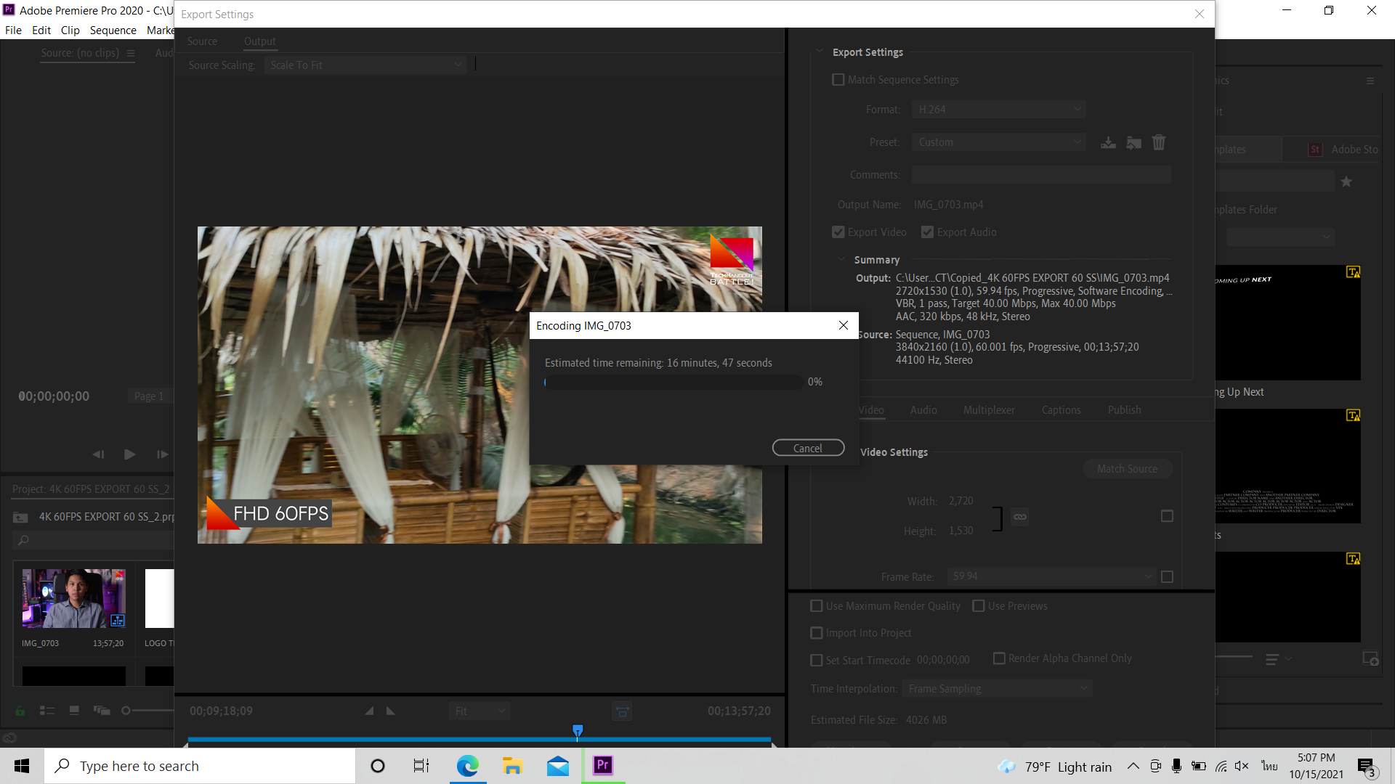
Task: Click the favorite star icon
Action: [x=1346, y=181]
